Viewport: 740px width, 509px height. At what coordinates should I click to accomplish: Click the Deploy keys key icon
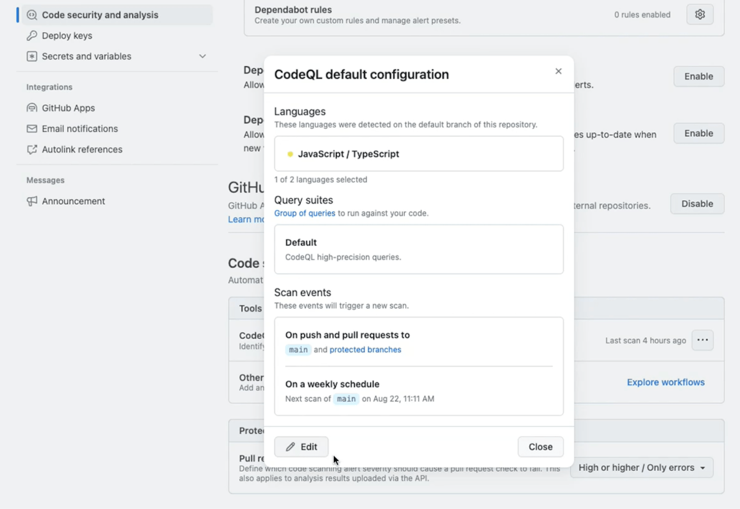point(31,35)
